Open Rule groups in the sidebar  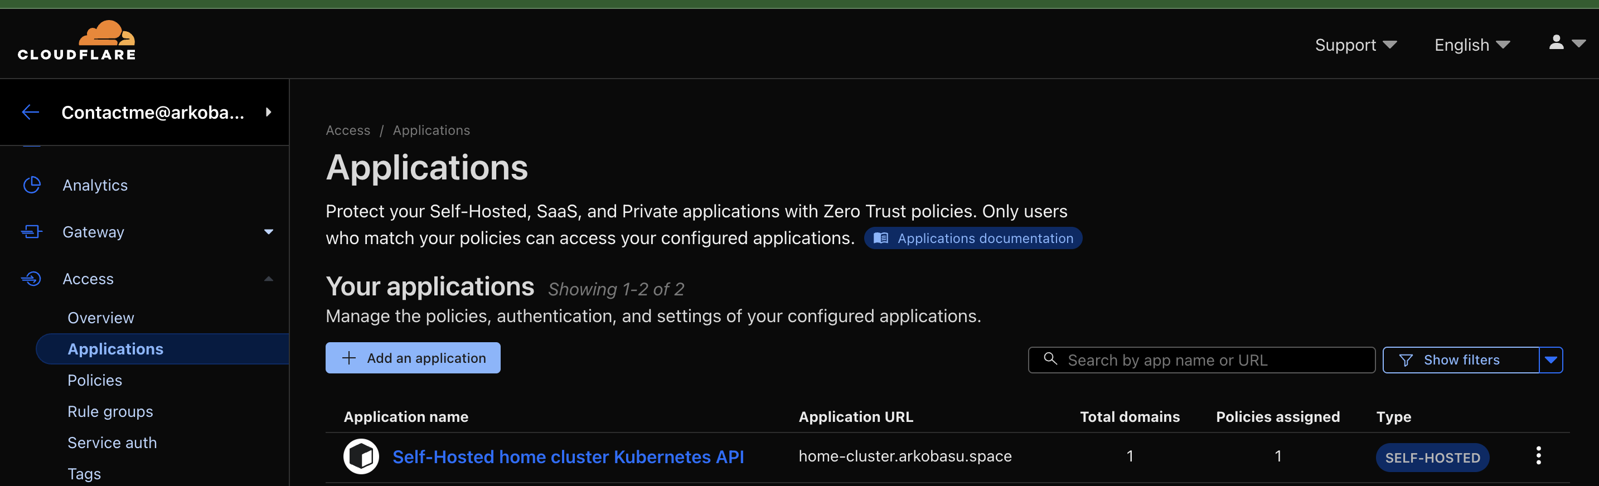[x=110, y=411]
